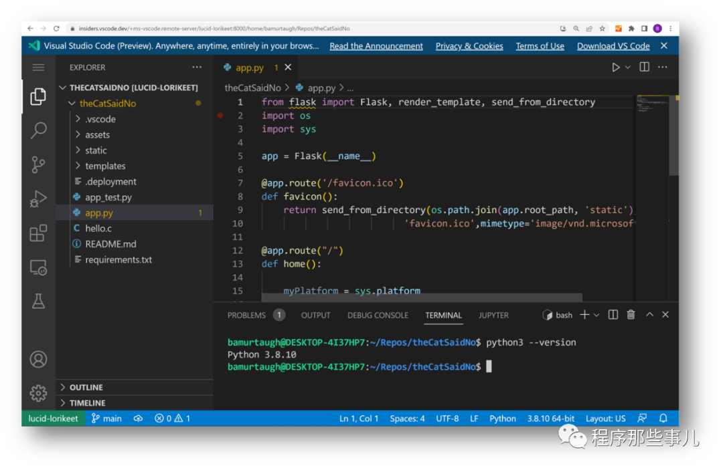723x470 pixels.
Task: Select the TERMINAL panel tab
Action: tap(443, 316)
